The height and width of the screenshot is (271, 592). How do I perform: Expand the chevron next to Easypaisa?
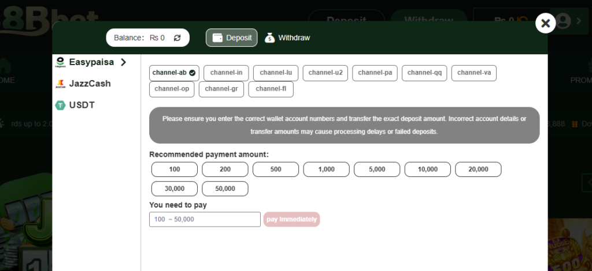123,62
